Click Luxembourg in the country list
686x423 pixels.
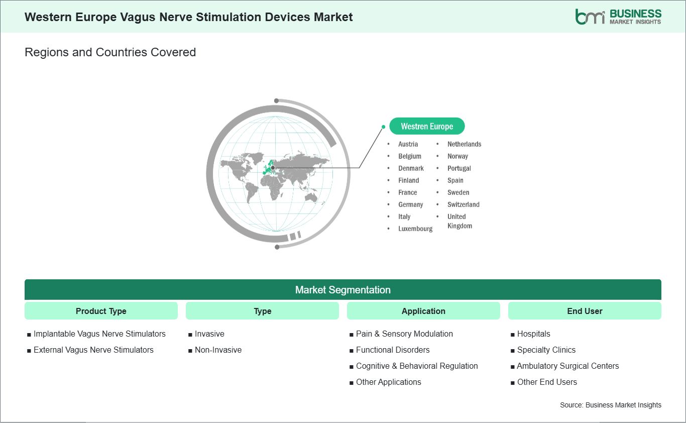tap(415, 229)
